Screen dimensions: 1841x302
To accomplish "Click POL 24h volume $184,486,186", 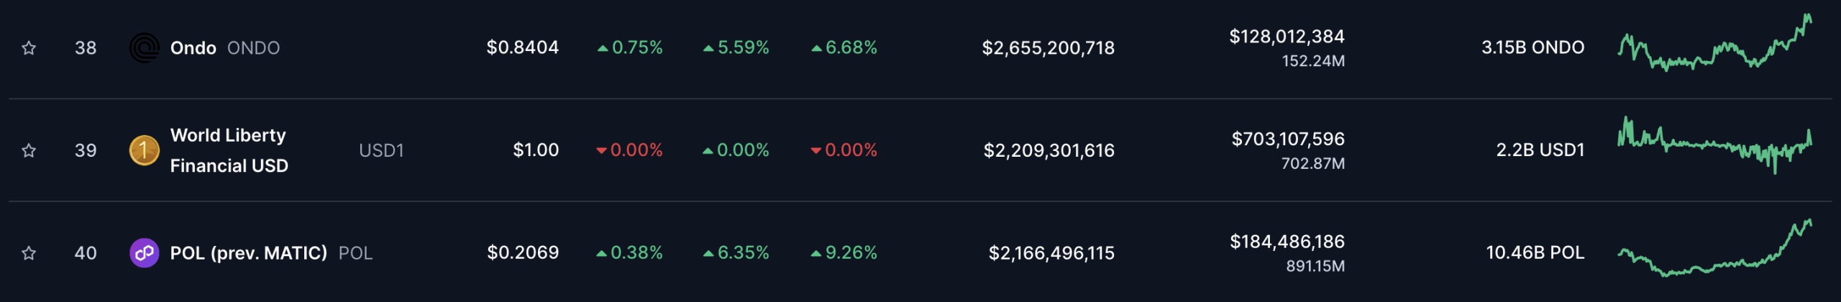I will coord(1287,242).
